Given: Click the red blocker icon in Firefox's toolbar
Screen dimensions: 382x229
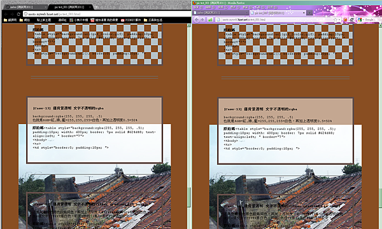Looking at the screenshot, I should [x=345, y=20].
